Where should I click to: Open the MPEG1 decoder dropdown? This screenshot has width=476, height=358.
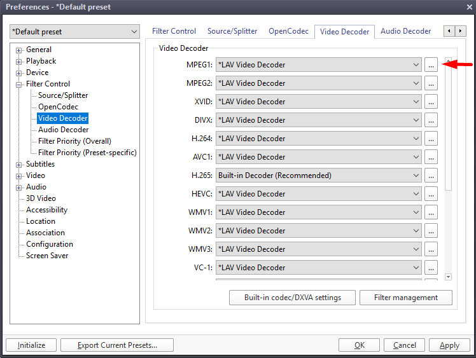pos(318,65)
